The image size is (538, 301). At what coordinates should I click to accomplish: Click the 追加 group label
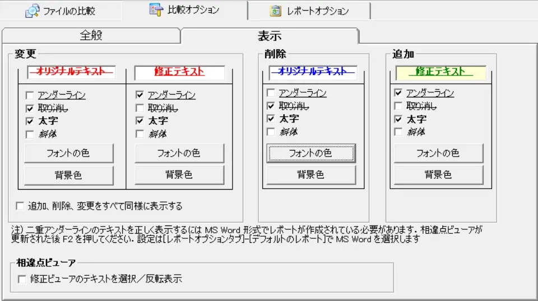[x=403, y=54]
